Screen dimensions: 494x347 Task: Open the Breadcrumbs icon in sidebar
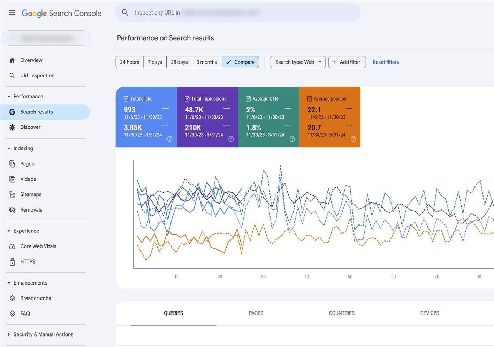click(x=12, y=298)
